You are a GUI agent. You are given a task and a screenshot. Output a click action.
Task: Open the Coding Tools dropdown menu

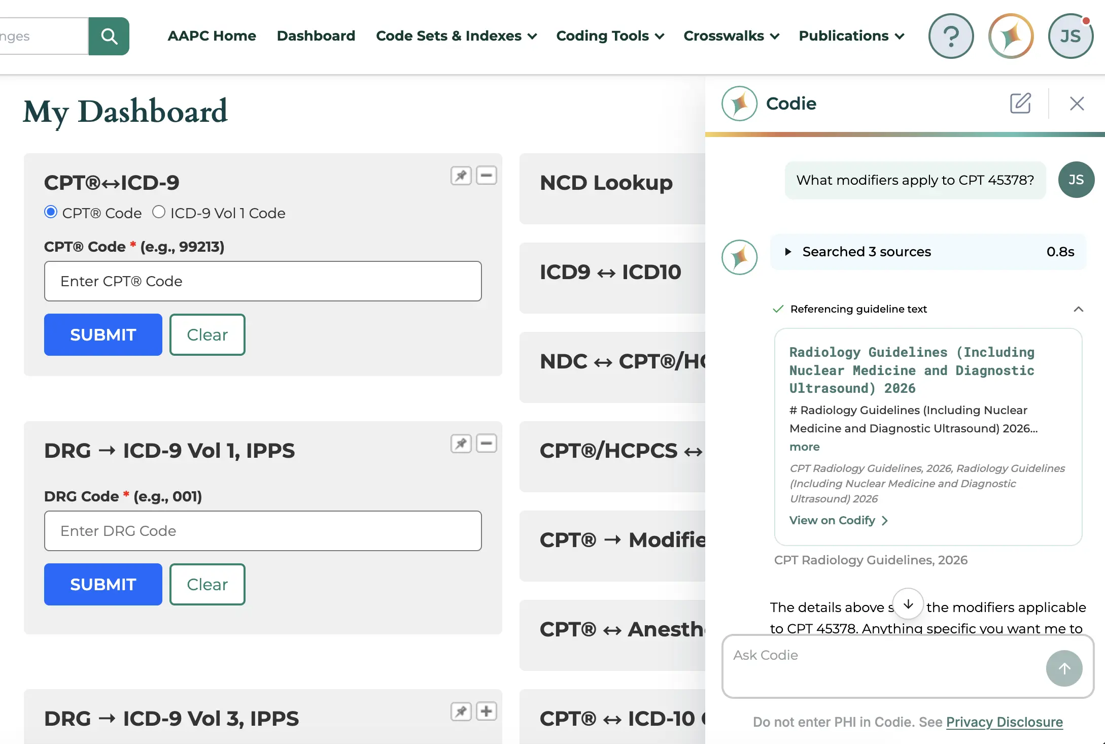pyautogui.click(x=610, y=36)
